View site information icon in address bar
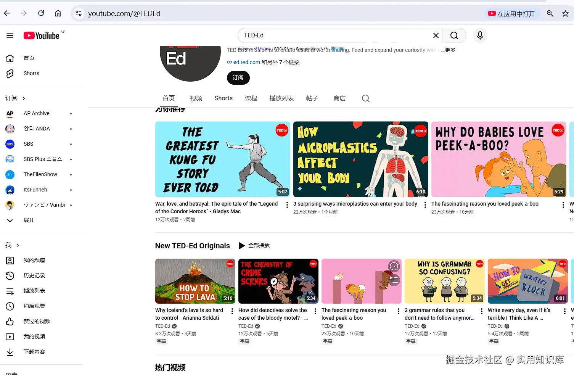The image size is (574, 375). click(79, 13)
